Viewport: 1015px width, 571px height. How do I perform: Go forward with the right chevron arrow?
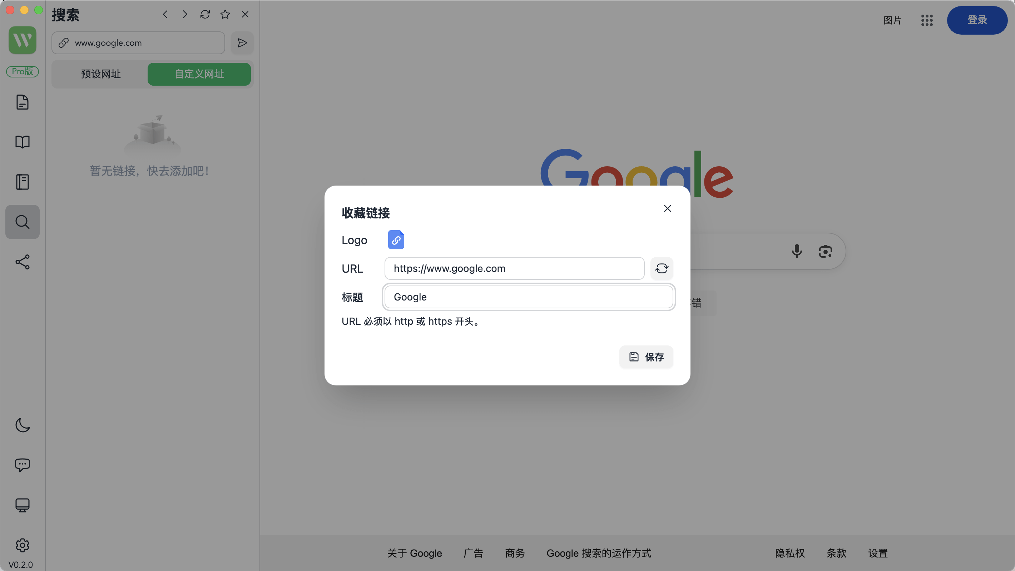(x=185, y=15)
